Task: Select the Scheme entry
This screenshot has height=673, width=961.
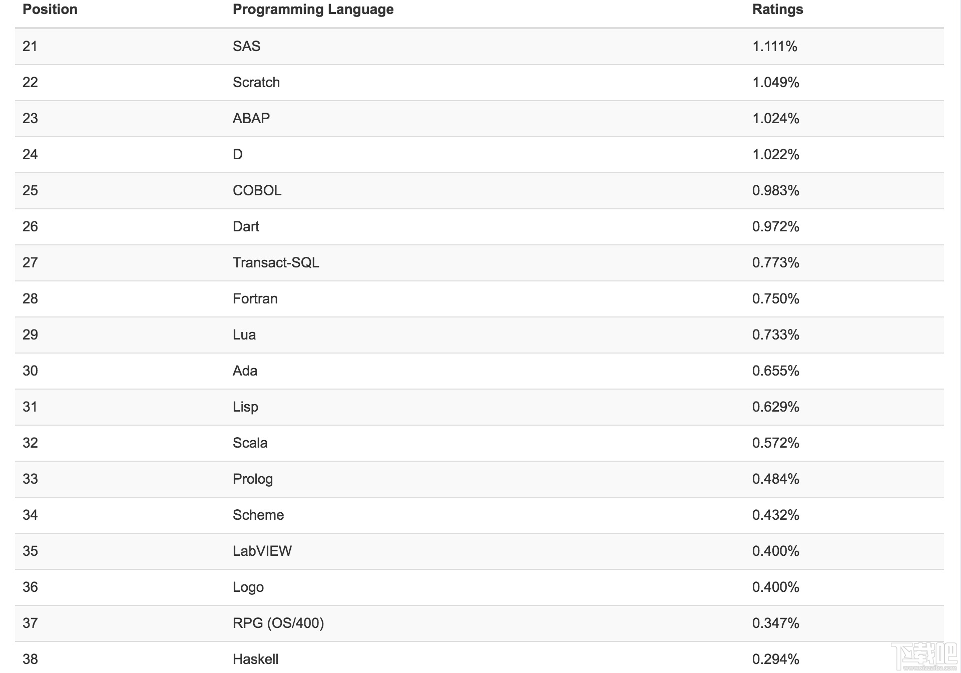Action: pos(258,515)
